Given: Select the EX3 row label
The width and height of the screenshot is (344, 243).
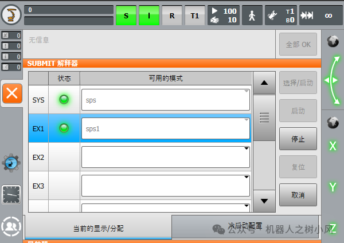Looking at the screenshot, I should click(38, 186).
